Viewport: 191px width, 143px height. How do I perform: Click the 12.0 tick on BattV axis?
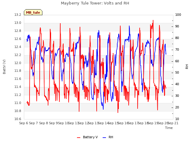point(18,63)
